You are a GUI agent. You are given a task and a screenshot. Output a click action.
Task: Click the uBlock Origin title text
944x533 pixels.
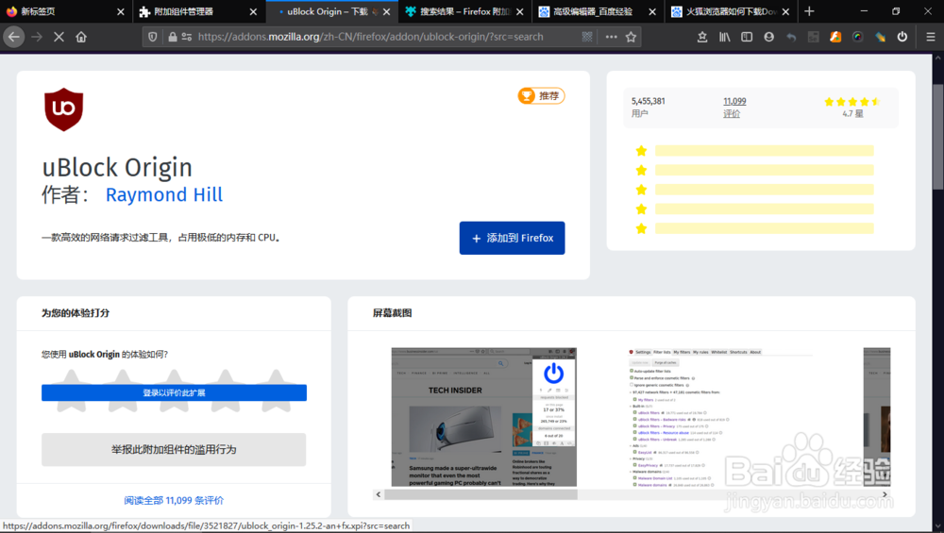[x=117, y=167]
